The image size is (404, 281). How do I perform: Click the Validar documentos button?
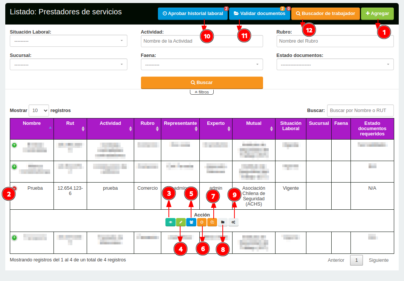(259, 14)
